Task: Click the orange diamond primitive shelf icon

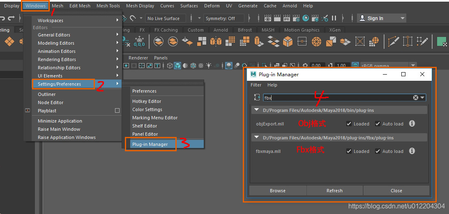Action: tap(9, 42)
